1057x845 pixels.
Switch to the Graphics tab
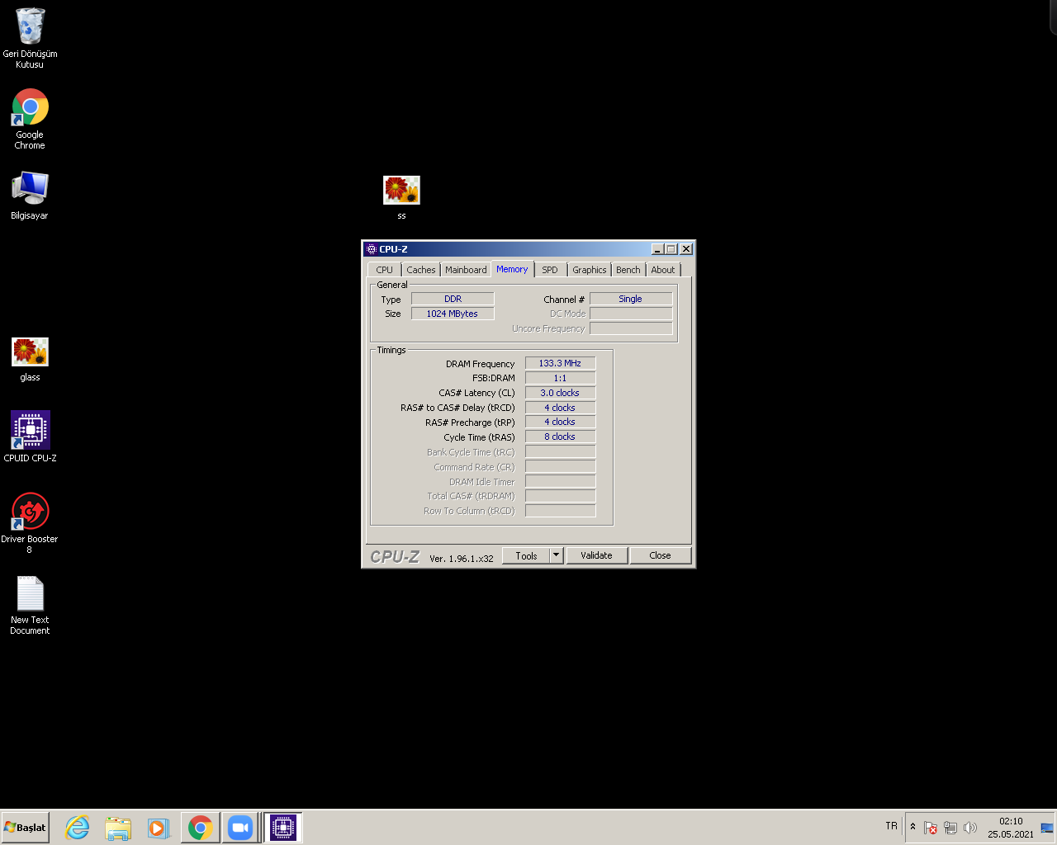pyautogui.click(x=590, y=270)
